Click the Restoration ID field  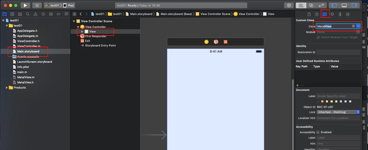pyautogui.click(x=338, y=52)
